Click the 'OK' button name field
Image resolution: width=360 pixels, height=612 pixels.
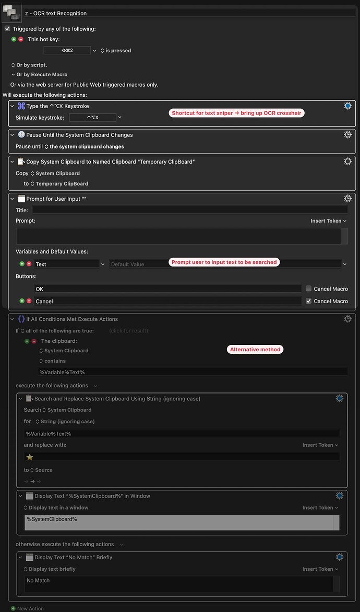point(168,289)
